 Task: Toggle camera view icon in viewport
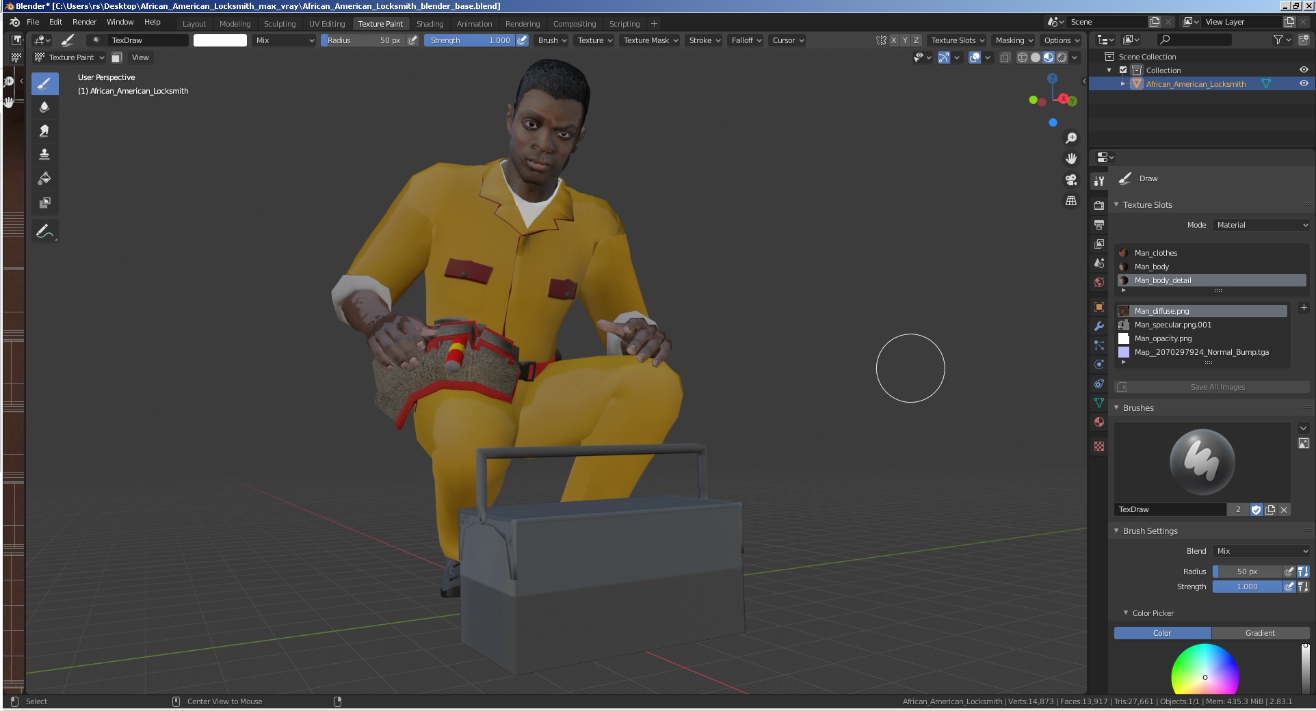point(1071,180)
